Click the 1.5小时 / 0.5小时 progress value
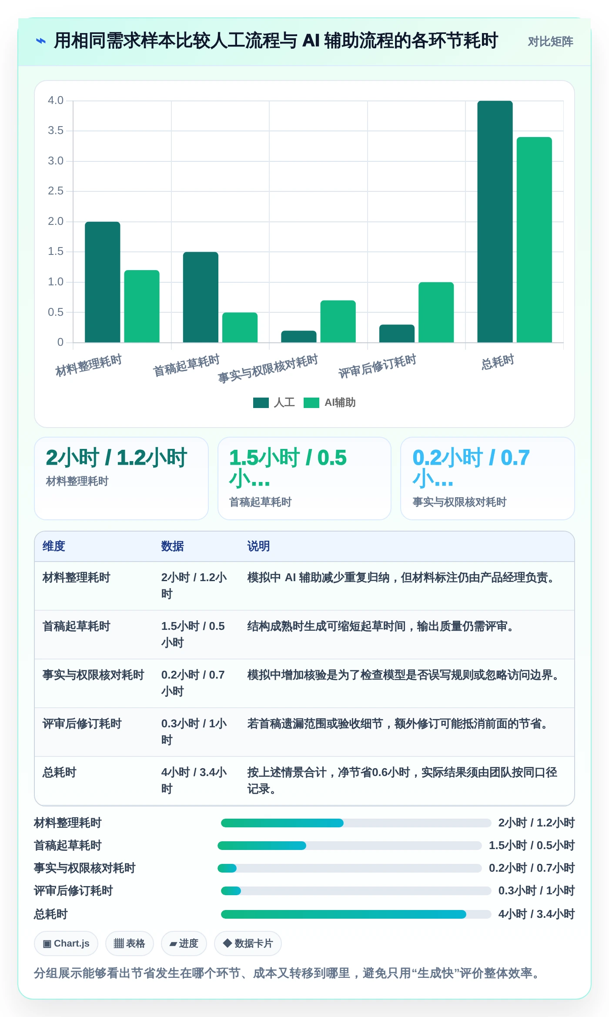The width and height of the screenshot is (609, 1017). click(x=532, y=846)
